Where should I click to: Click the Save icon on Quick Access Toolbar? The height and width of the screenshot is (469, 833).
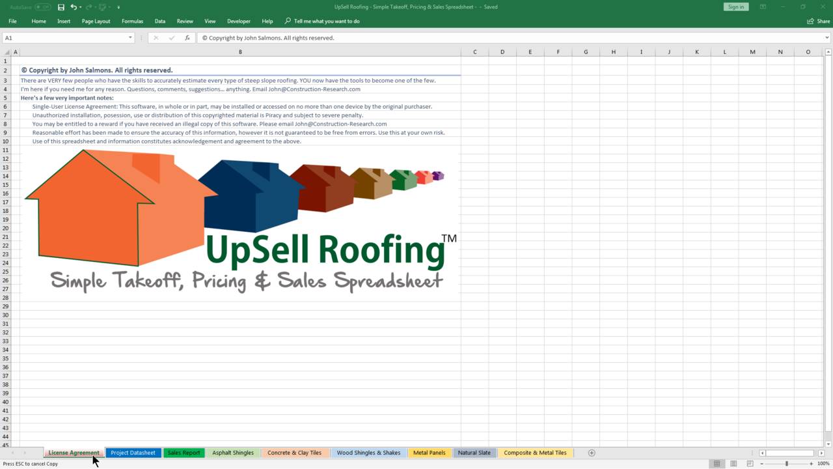click(x=61, y=7)
